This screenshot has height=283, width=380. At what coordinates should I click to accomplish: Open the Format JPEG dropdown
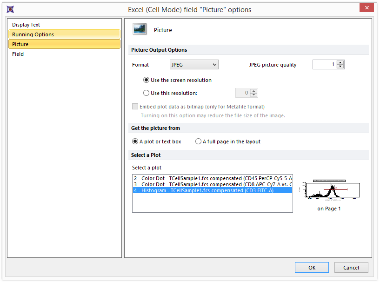[194, 65]
